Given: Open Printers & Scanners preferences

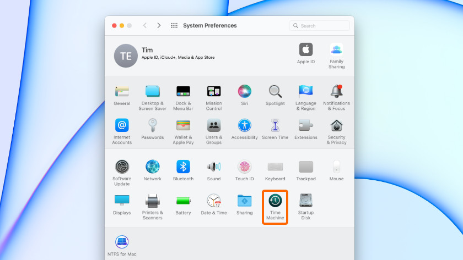Looking at the screenshot, I should pos(152,207).
